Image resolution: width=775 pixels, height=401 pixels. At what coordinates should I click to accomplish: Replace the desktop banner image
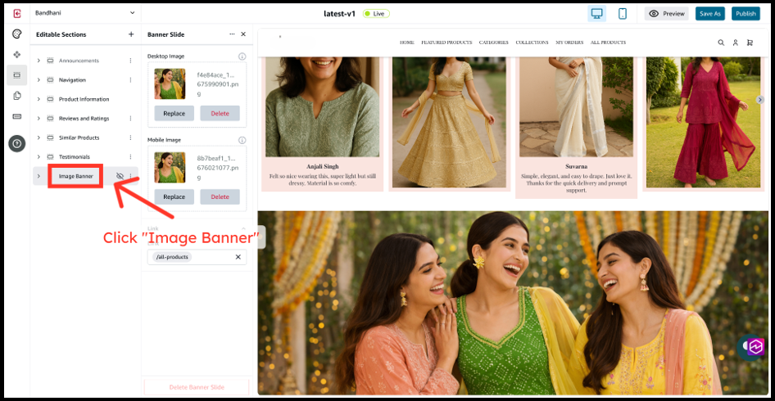click(174, 114)
